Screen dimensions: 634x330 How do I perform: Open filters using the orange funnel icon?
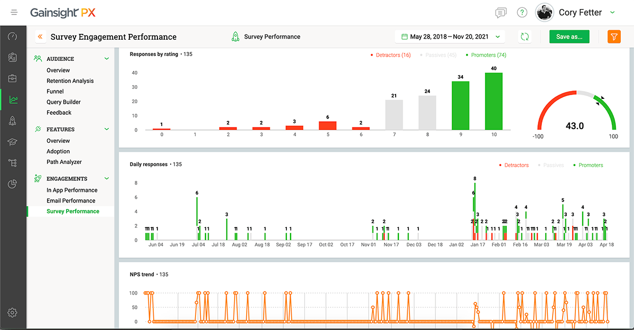(x=613, y=36)
